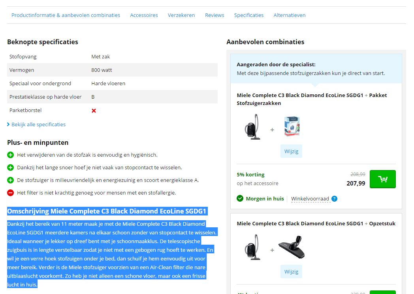The image size is (414, 294).
Task: Click the Winkelvoorraad blue question mark icon
Action: [x=335, y=198]
